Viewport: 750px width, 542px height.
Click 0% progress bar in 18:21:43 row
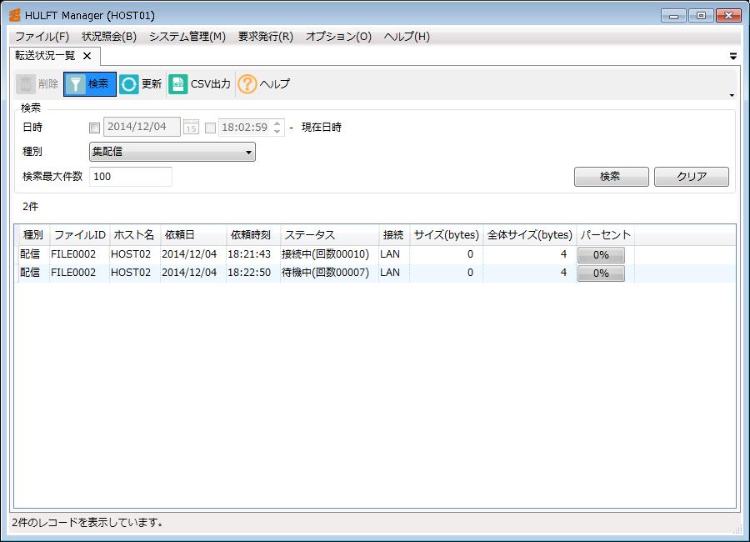pyautogui.click(x=601, y=255)
